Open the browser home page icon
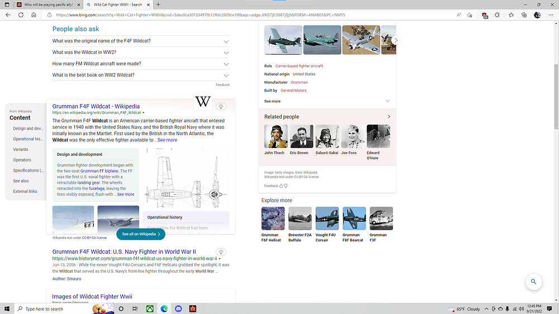The height and width of the screenshot is (314, 559). (34, 15)
